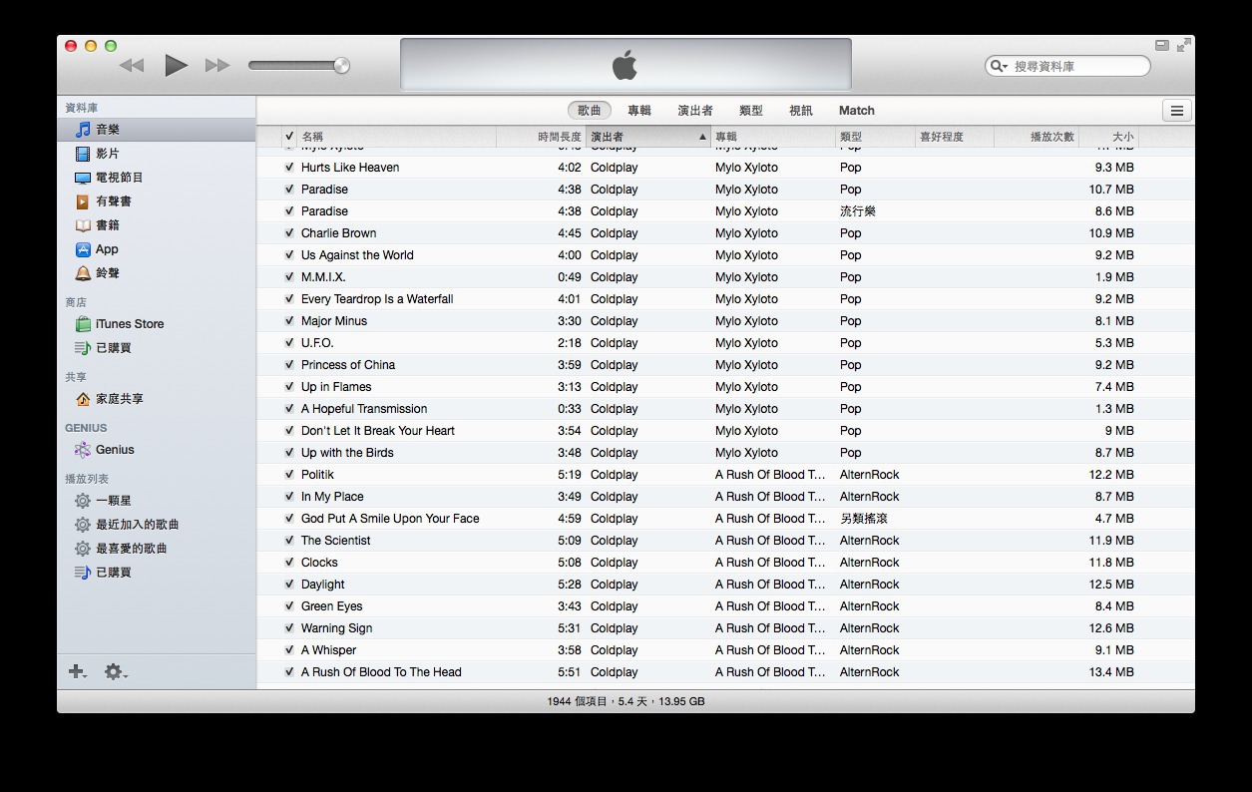Open the 書籍 books library

pos(157,225)
